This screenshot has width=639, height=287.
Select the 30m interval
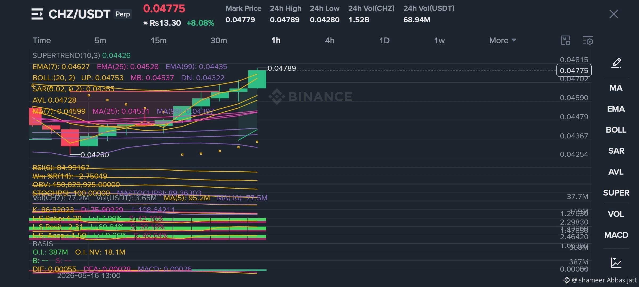pos(219,40)
